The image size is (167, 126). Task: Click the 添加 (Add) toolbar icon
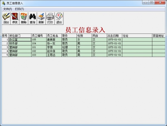6,18
